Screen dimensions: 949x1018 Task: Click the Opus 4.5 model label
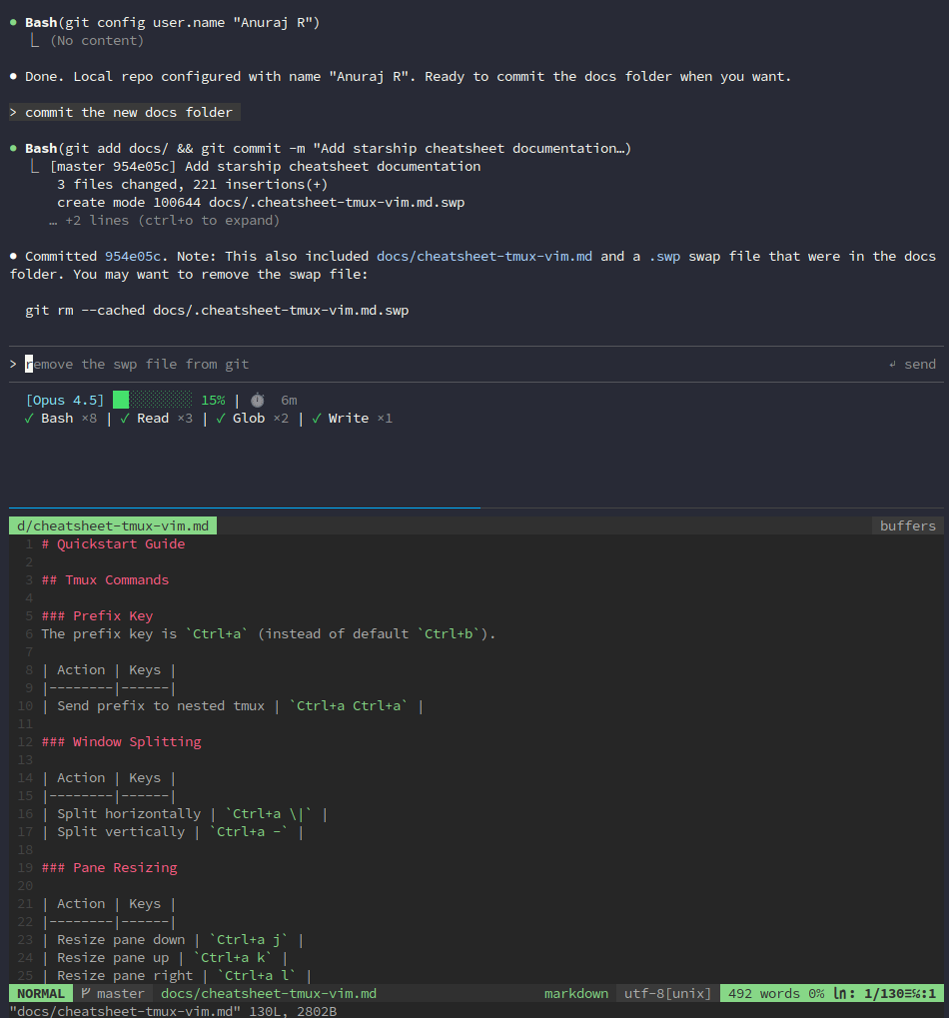point(65,400)
